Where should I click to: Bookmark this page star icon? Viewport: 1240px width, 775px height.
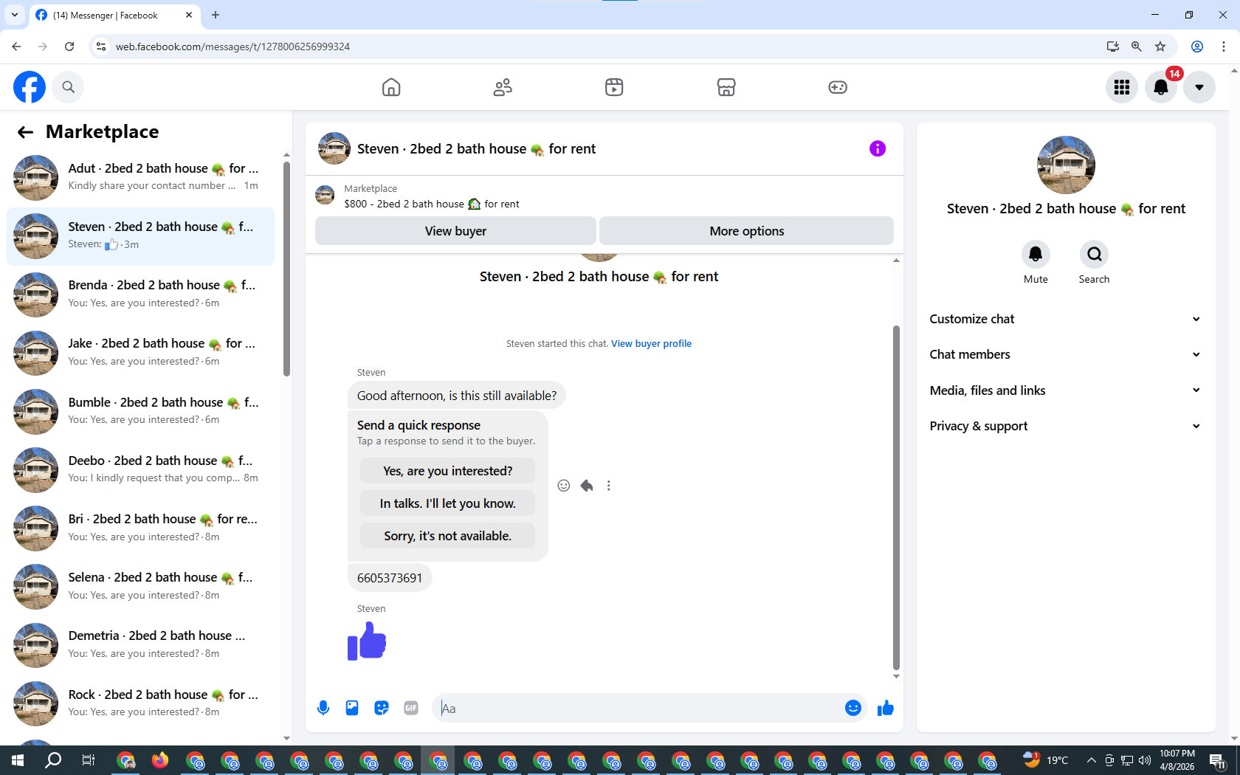[x=1160, y=46]
